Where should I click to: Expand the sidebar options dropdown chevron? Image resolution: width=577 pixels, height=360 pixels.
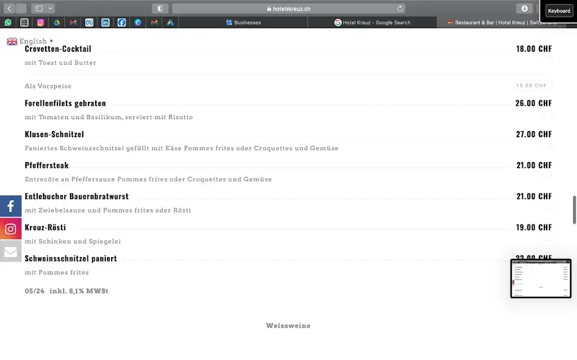(x=51, y=8)
